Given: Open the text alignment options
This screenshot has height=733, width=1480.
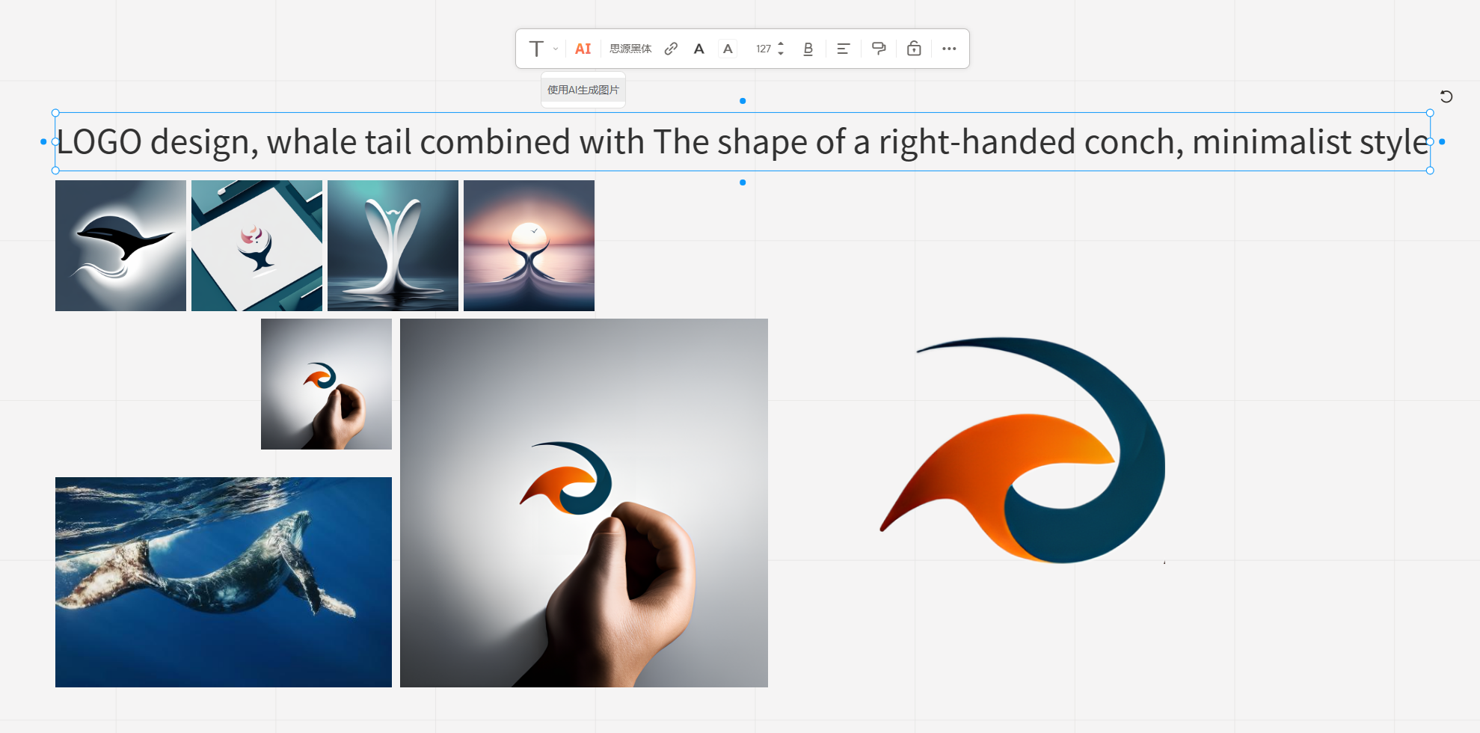Looking at the screenshot, I should click(843, 49).
